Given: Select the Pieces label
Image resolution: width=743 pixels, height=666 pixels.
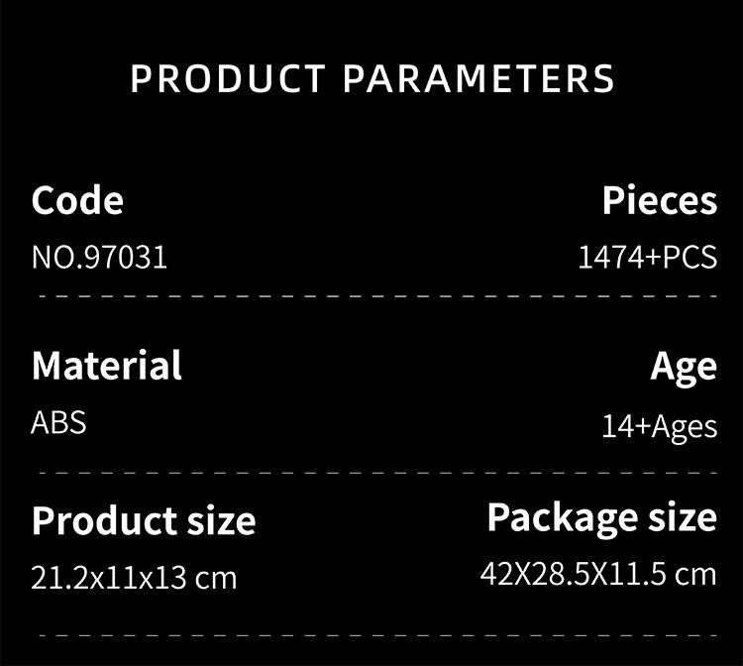Looking at the screenshot, I should point(659,201).
